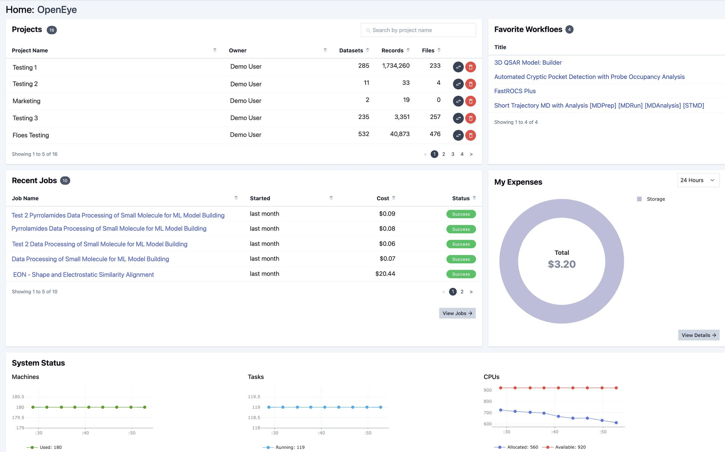Delete the Testing 2 project
The height and width of the screenshot is (452, 725).
pyautogui.click(x=470, y=84)
